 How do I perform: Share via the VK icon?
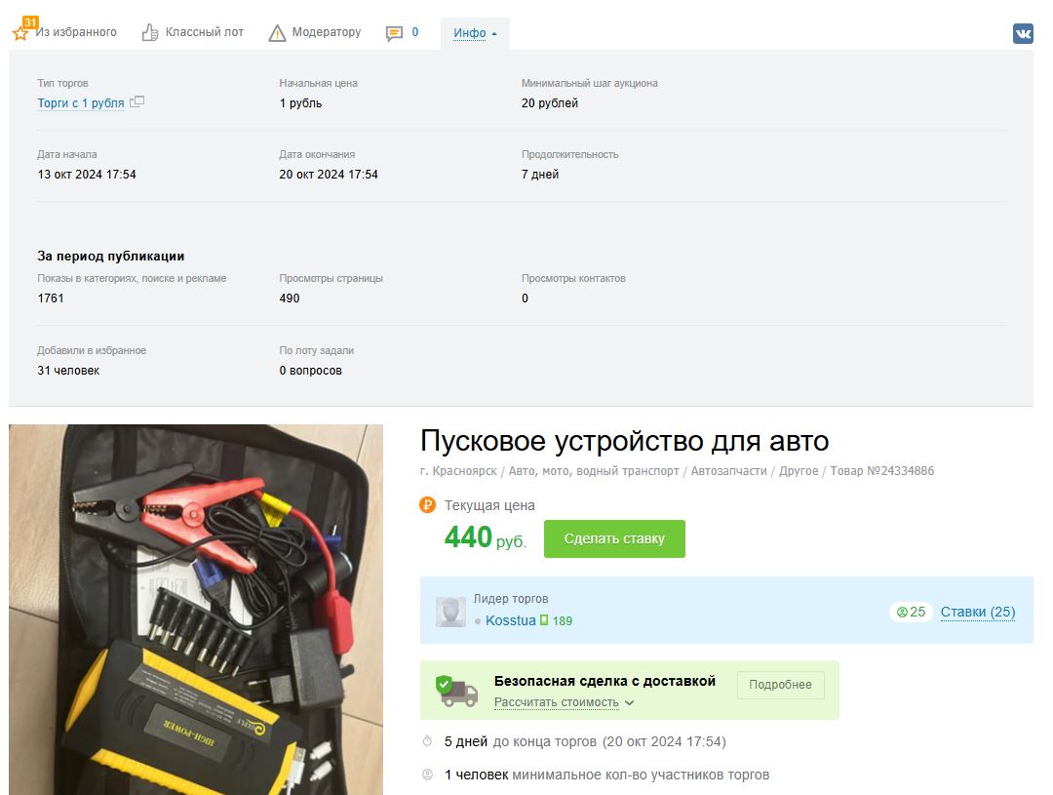pos(1023,33)
